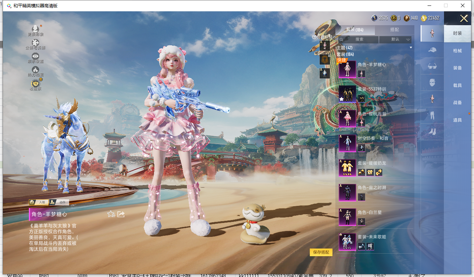Click the 搜索 search field
Screen dimensions: 474x277
[358, 39]
